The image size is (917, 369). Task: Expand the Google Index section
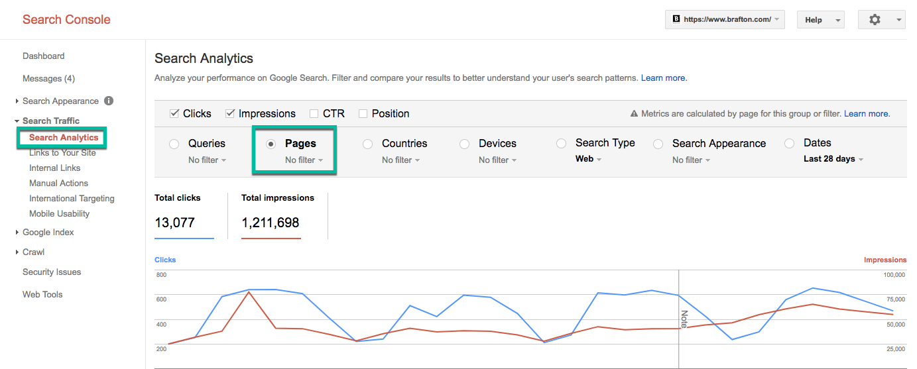[x=48, y=233]
